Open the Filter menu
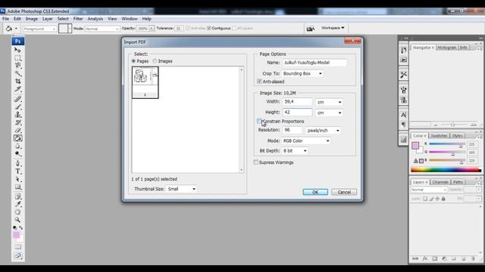This screenshot has width=485, height=272. coord(78,19)
